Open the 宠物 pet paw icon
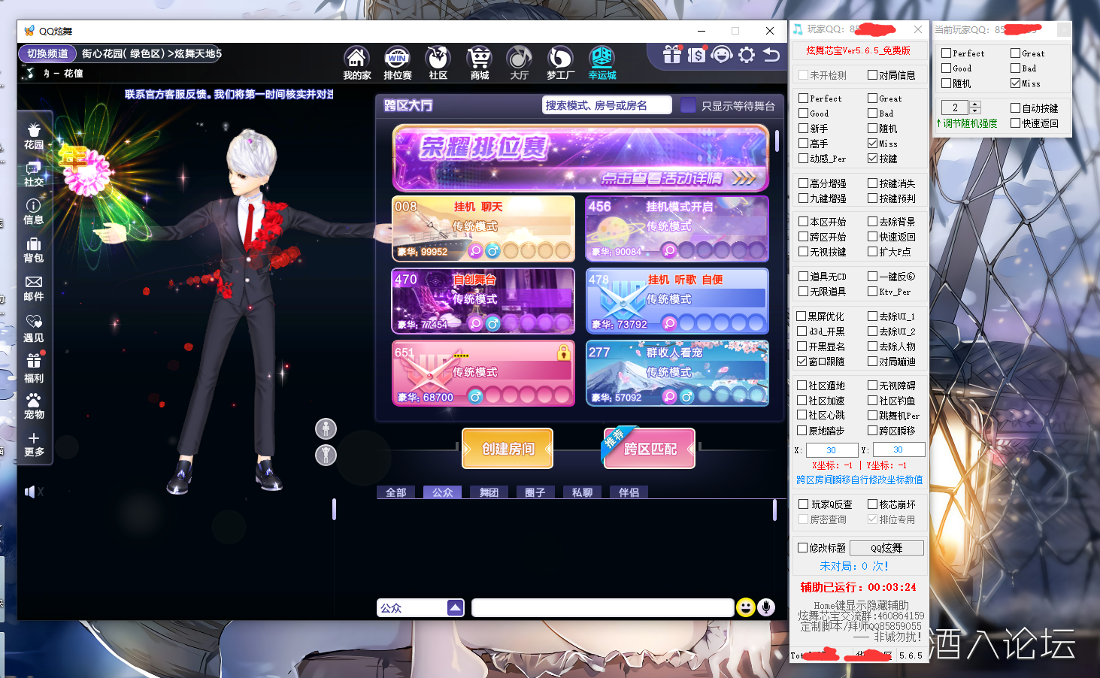The image size is (1100, 678). tap(34, 405)
